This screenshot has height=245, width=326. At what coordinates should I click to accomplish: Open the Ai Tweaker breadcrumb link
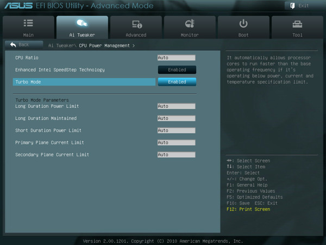pos(61,46)
